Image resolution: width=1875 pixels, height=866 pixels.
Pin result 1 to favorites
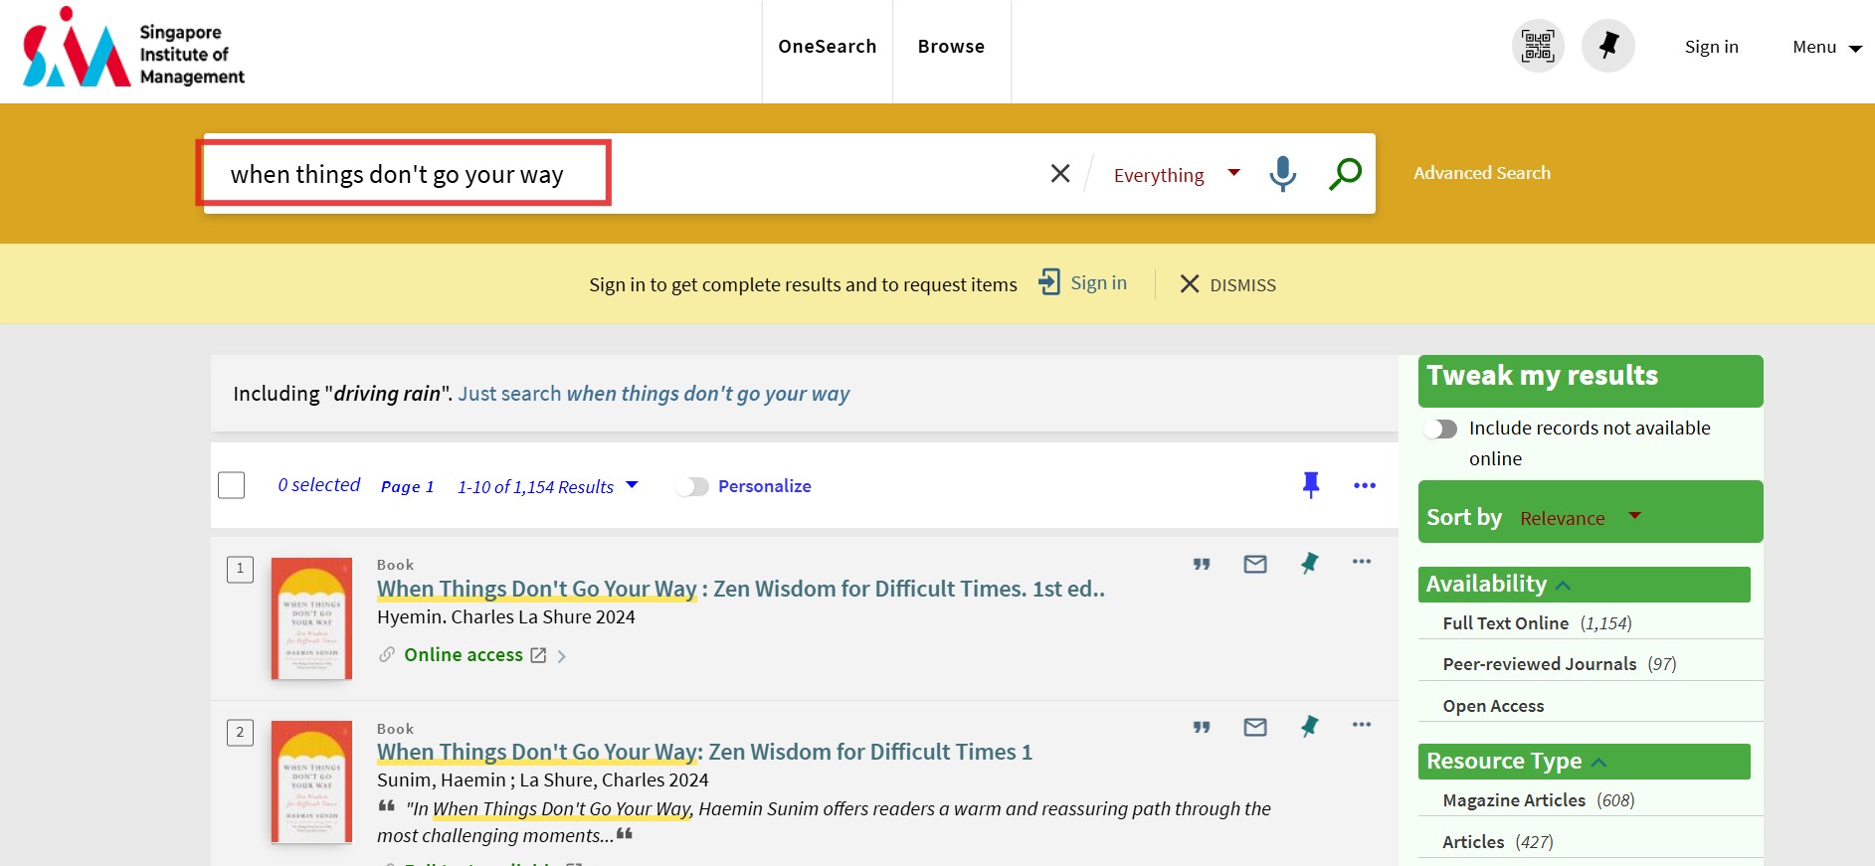(x=1310, y=564)
